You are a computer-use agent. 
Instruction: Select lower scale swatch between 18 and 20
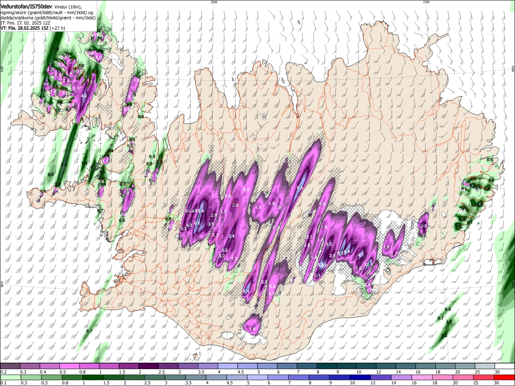tap(443, 378)
